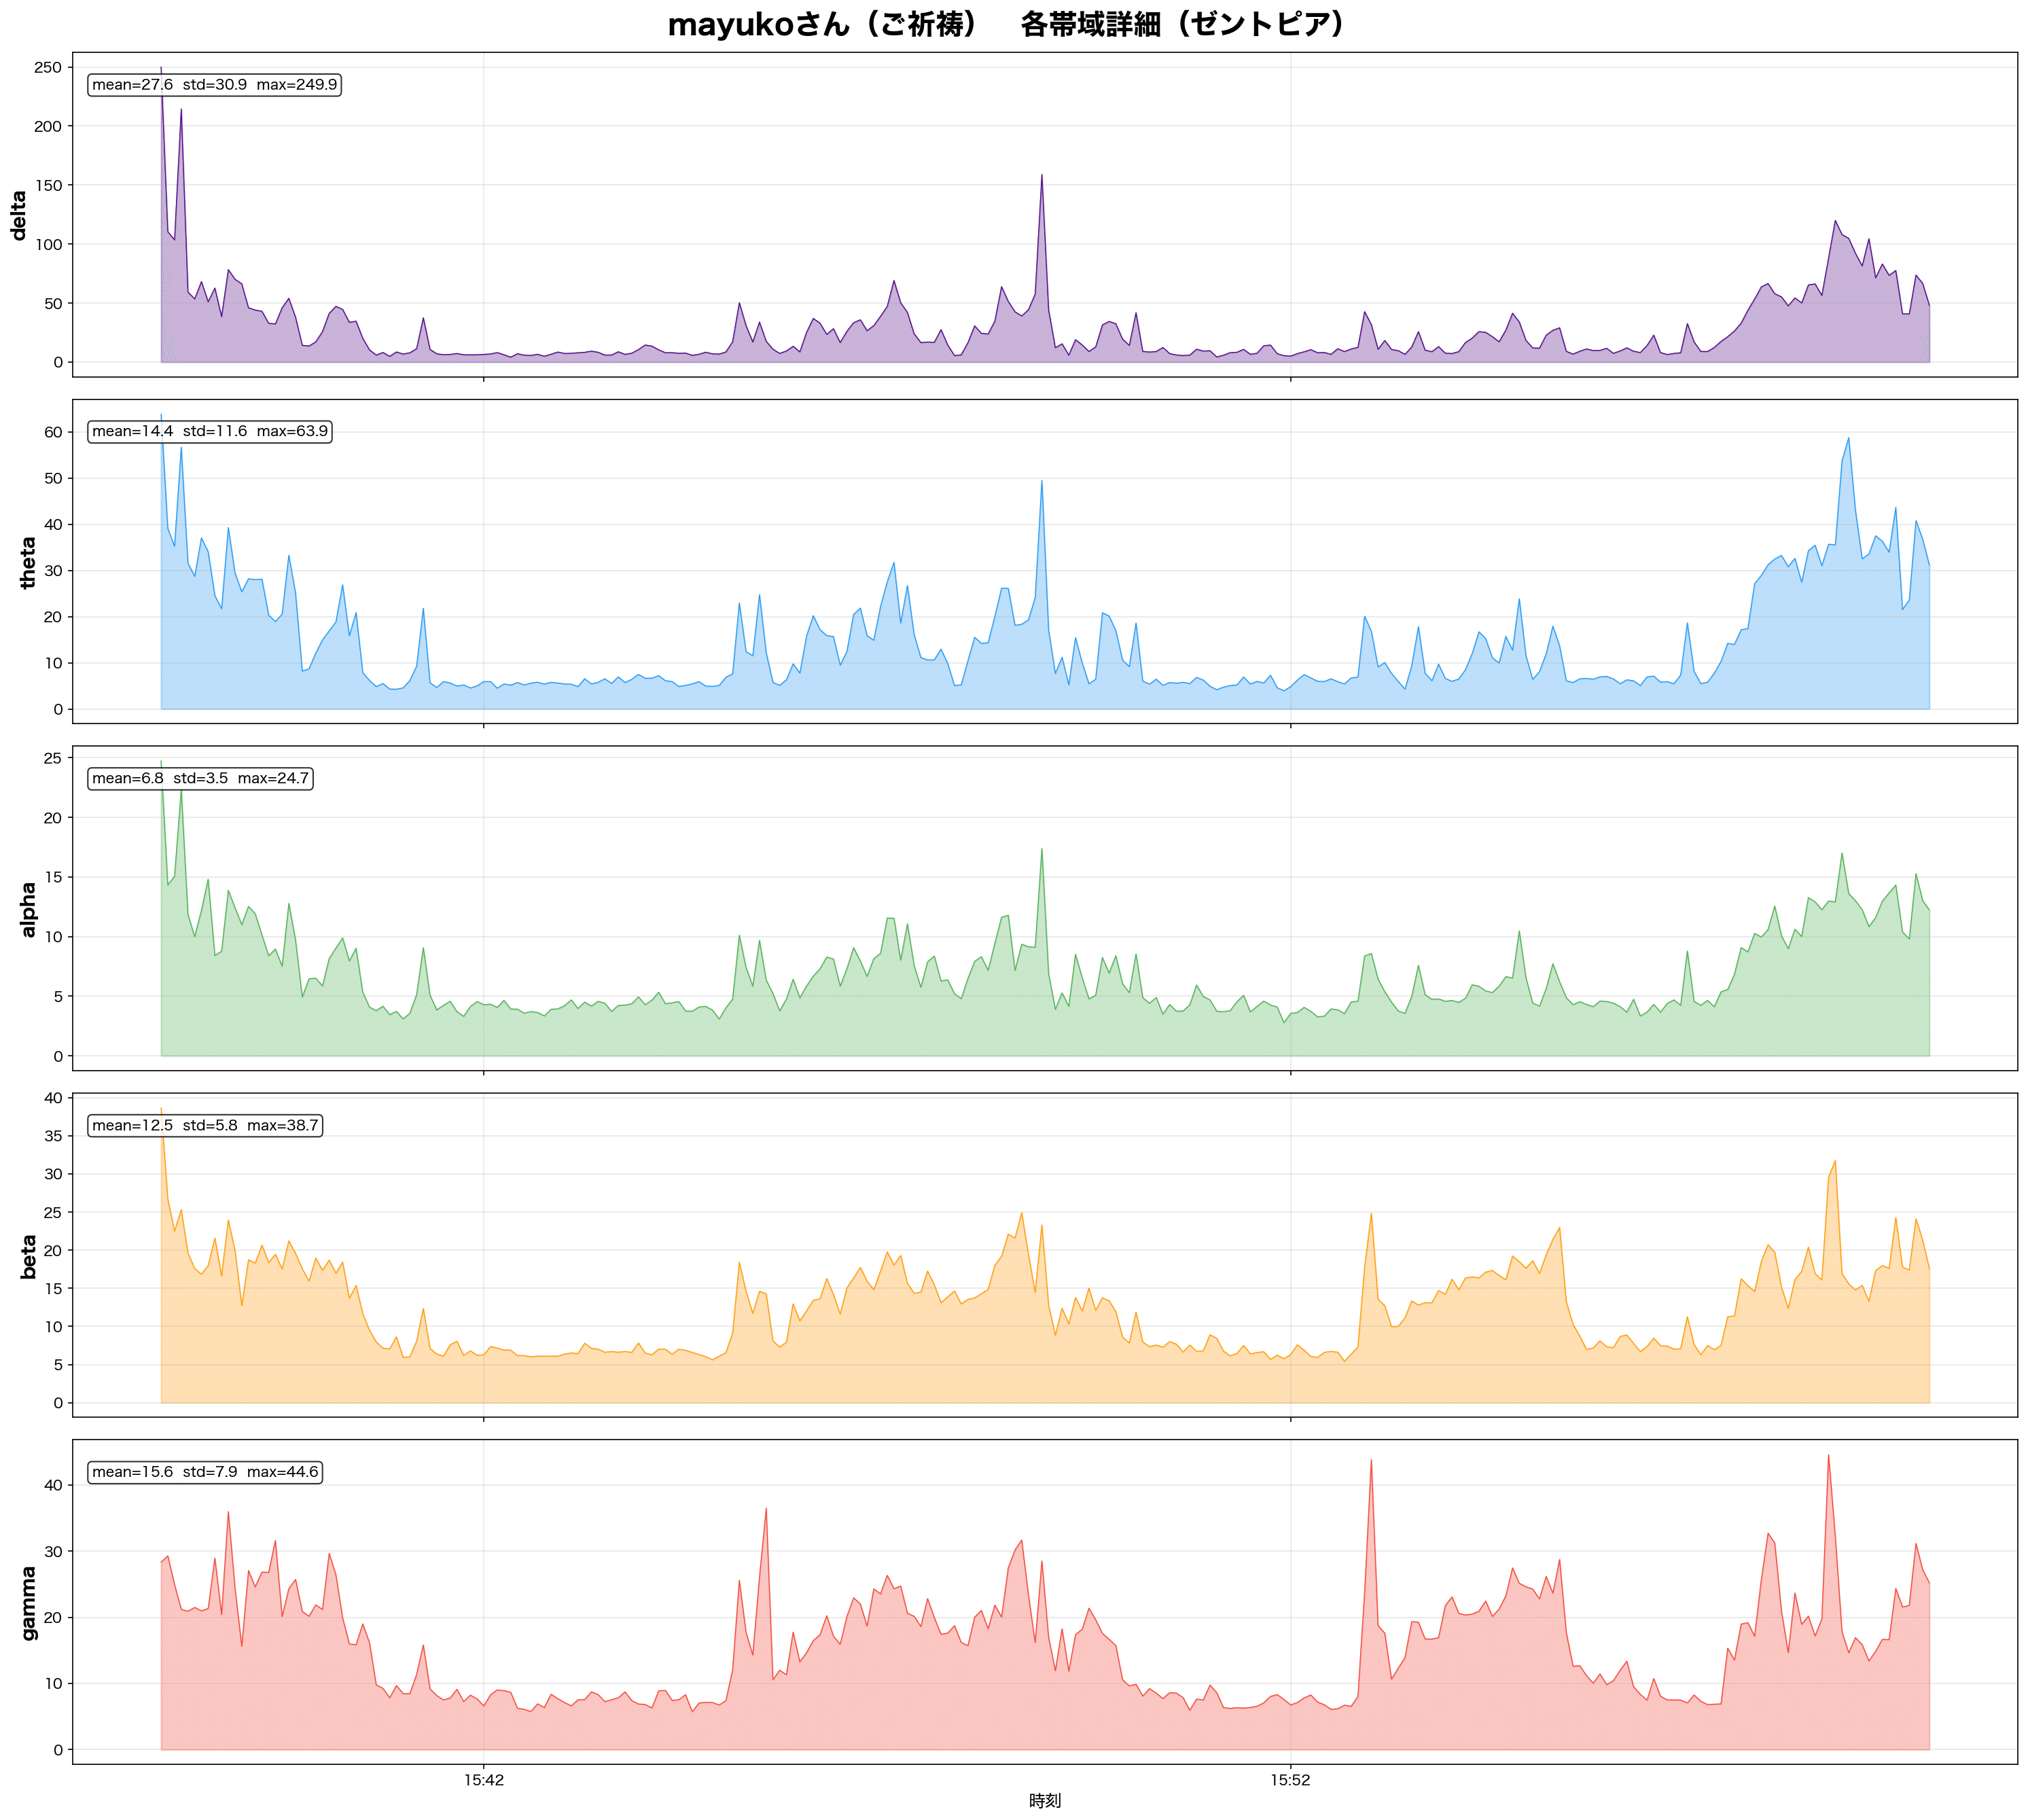The image size is (2028, 1820).
Task: Click the delta y-axis label
Action: pos(19,215)
